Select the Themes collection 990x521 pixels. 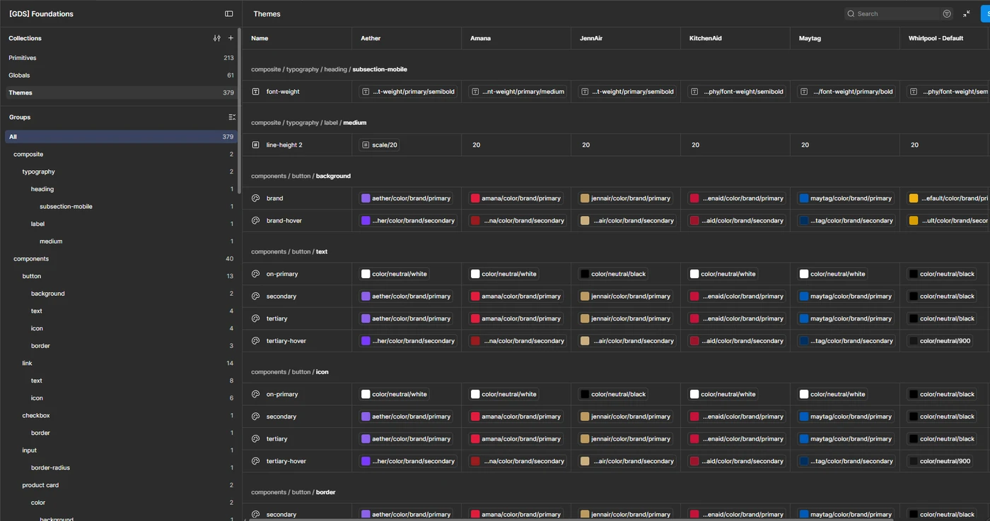[x=121, y=92]
